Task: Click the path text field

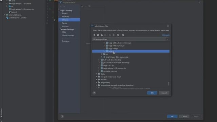Action: [x=130, y=39]
